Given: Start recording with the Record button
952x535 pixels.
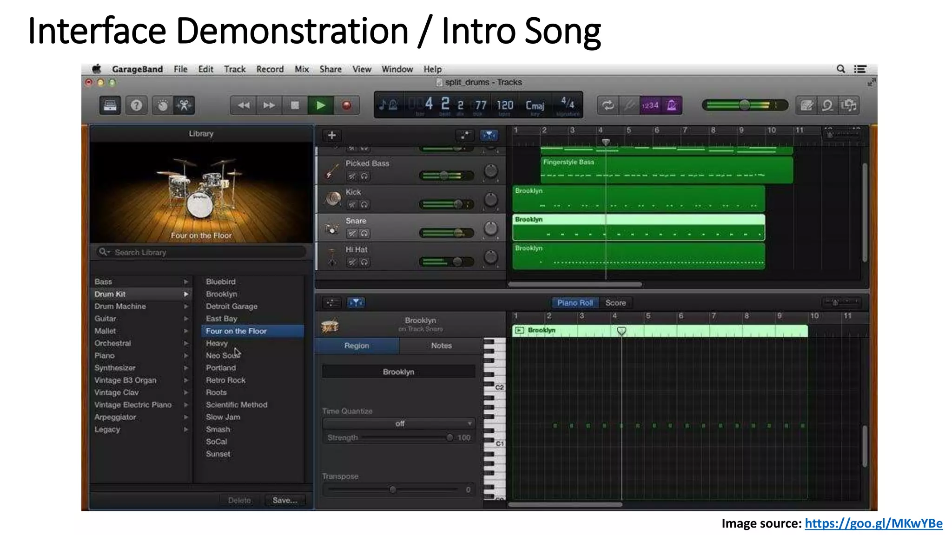Looking at the screenshot, I should coord(347,105).
